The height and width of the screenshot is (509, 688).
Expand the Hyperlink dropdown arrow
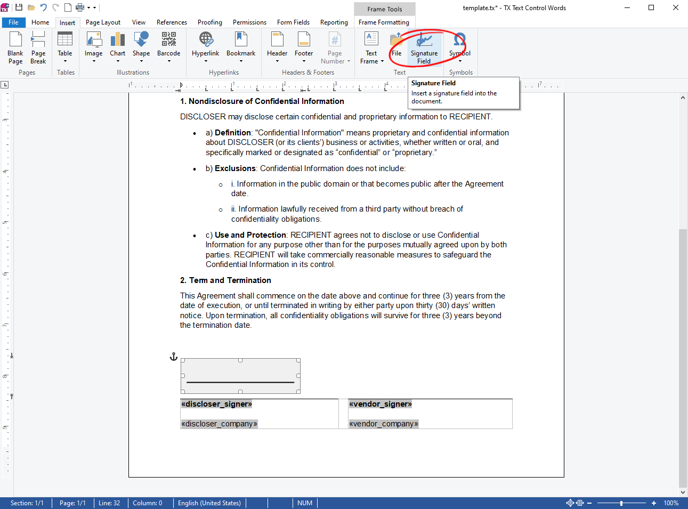tap(206, 61)
